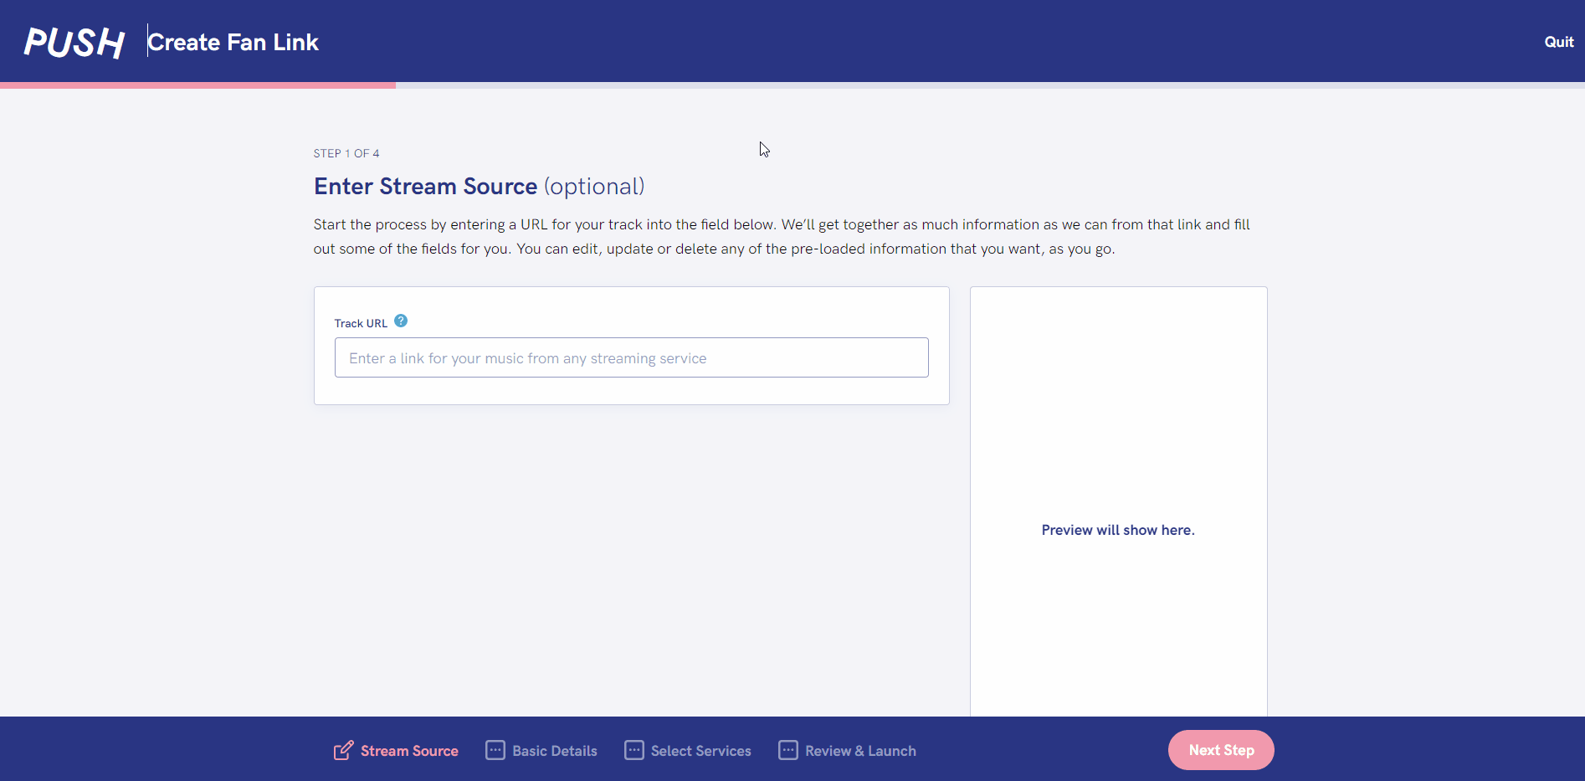The width and height of the screenshot is (1585, 781).
Task: Click the Track URL field label
Action: tap(361, 323)
